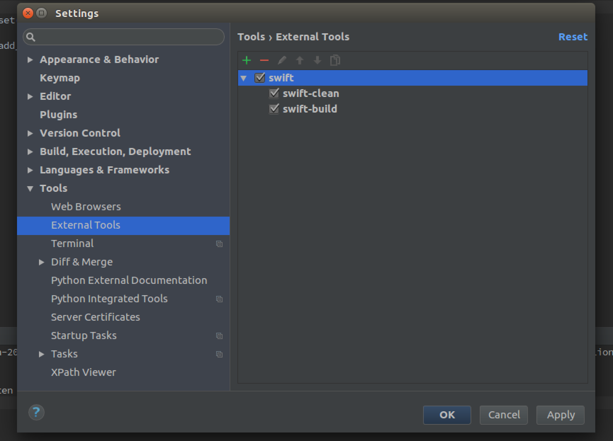Select the swift group row
This screenshot has width=613, height=441.
(x=412, y=78)
